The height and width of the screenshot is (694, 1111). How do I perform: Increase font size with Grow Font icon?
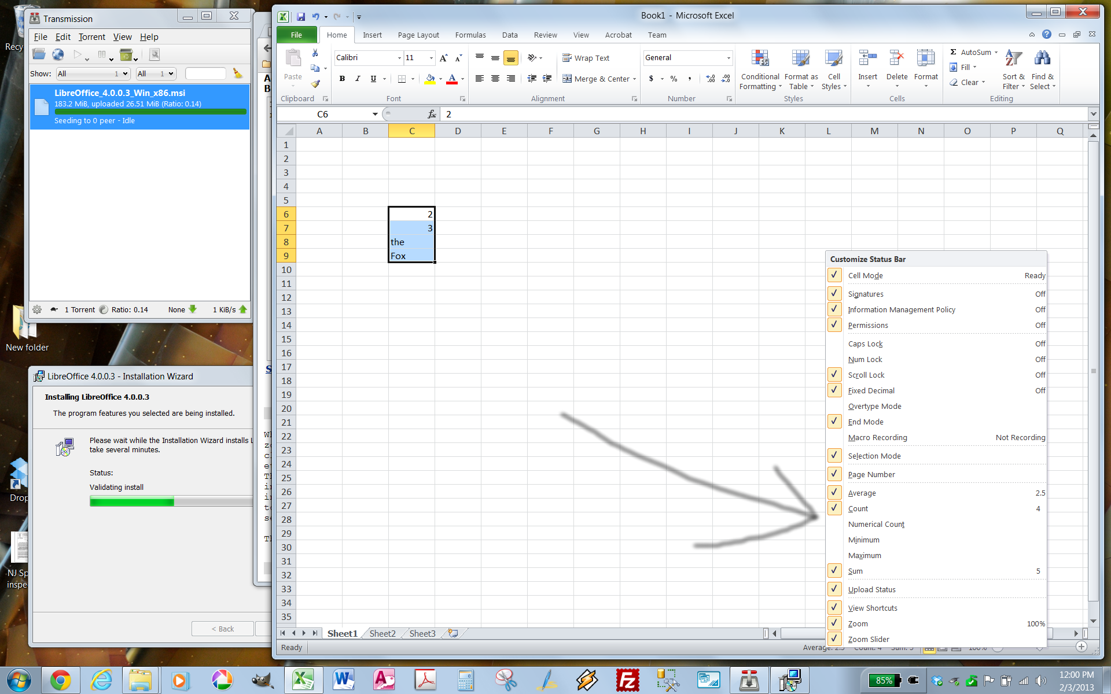coord(443,58)
